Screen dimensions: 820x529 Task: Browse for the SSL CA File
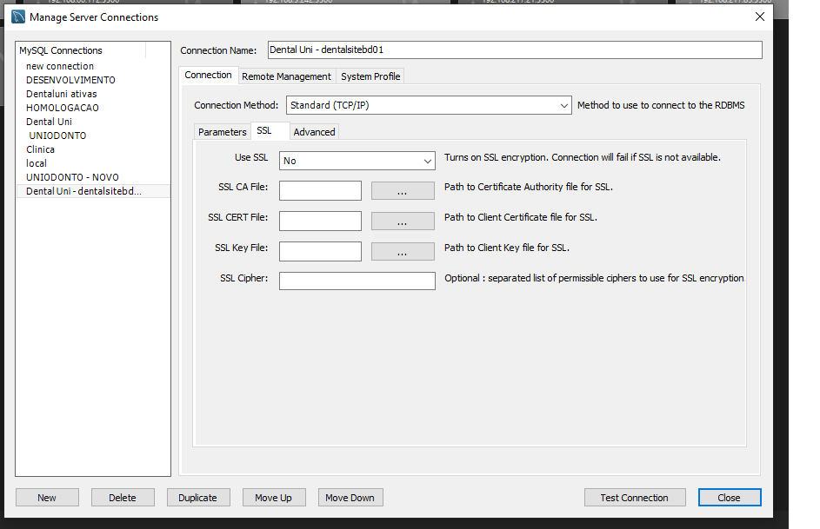pyautogui.click(x=403, y=191)
